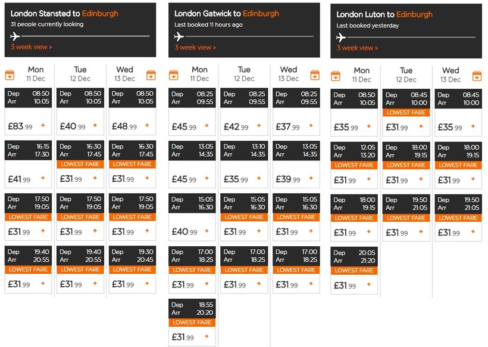Pick Gatwick Tuesday 13:10 flight at £35.99
Image resolution: width=488 pixels, height=347 pixels.
coord(244,165)
